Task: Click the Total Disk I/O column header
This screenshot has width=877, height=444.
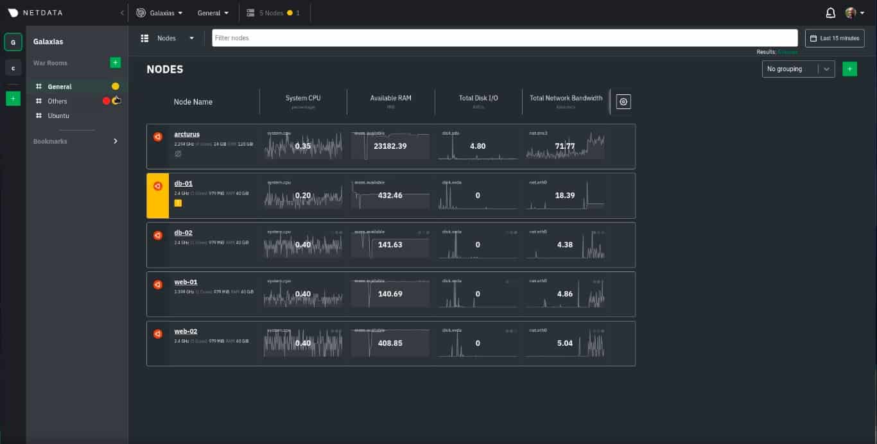Action: pos(478,98)
